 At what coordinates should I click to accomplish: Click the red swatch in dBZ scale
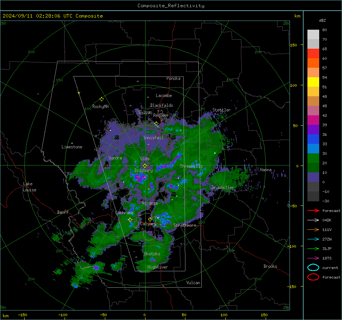click(313, 54)
